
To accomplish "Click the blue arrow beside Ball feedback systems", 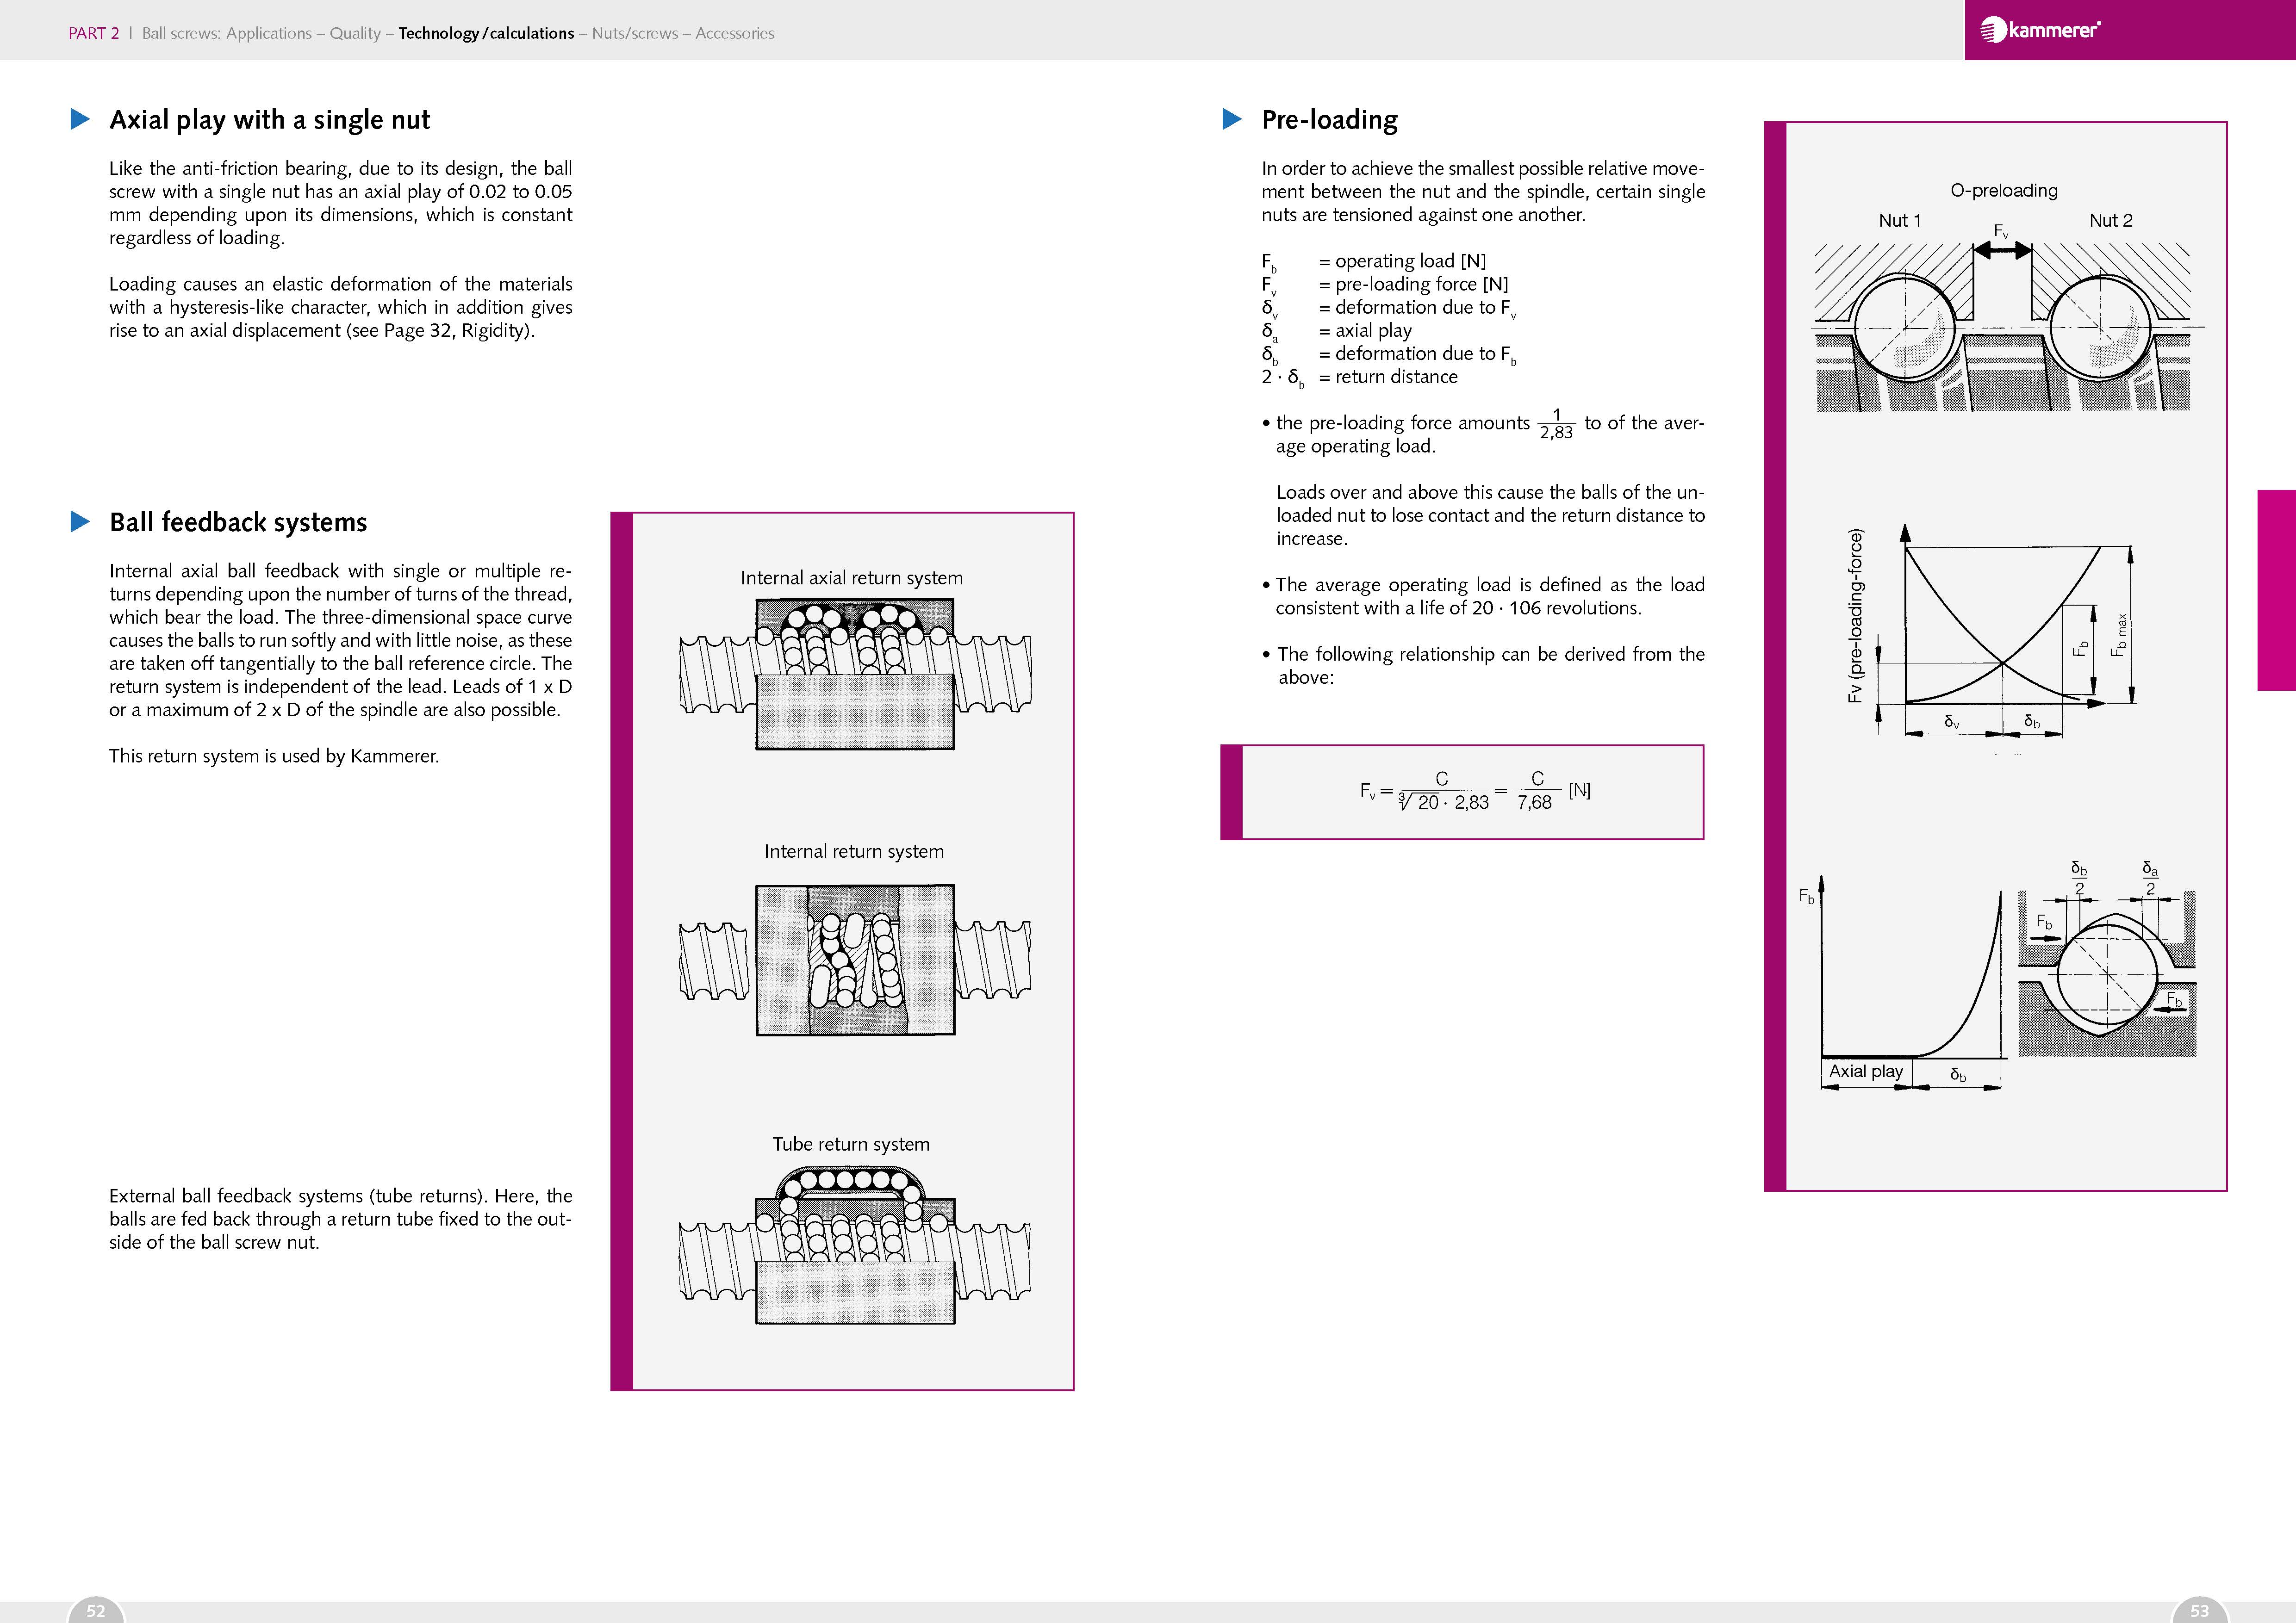I will 80,522.
